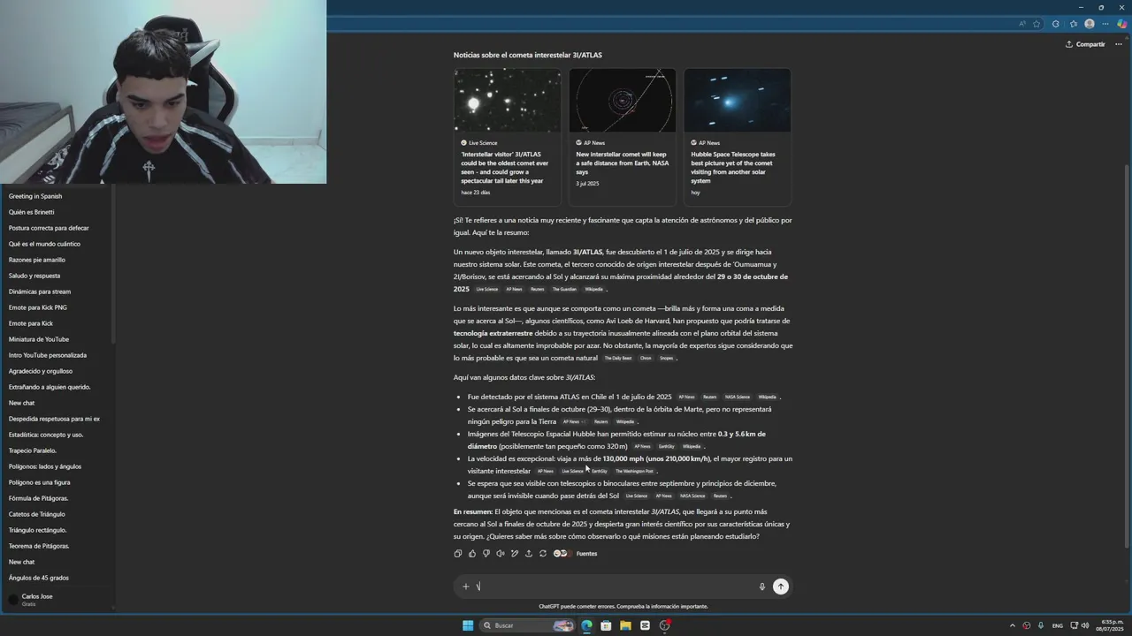Start voice dictation with microphone icon
1132x636 pixels.
761,587
